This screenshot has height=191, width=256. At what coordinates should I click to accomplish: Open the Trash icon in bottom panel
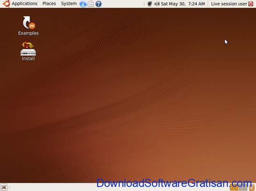[252, 187]
